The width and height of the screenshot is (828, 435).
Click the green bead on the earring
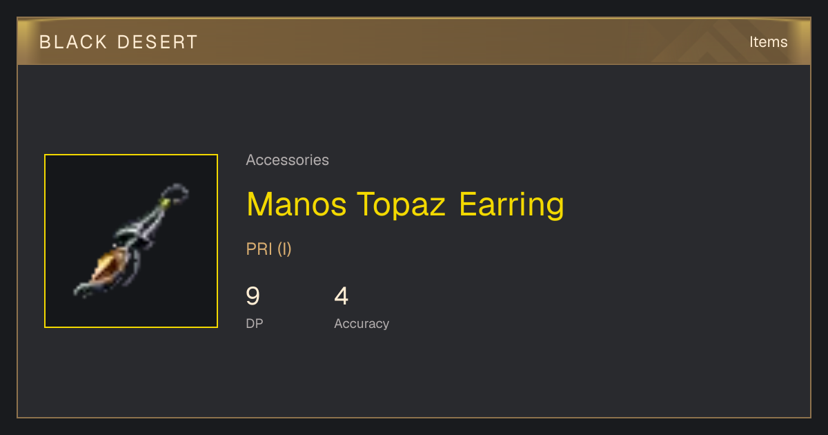(166, 202)
